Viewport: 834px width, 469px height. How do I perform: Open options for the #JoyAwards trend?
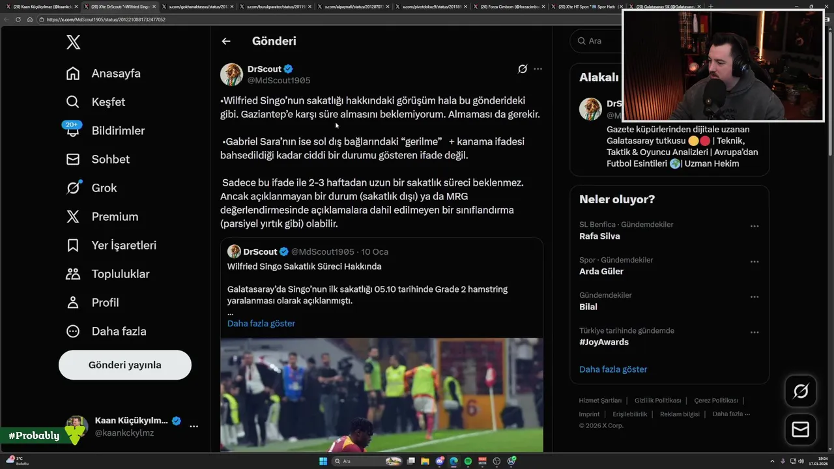(755, 332)
